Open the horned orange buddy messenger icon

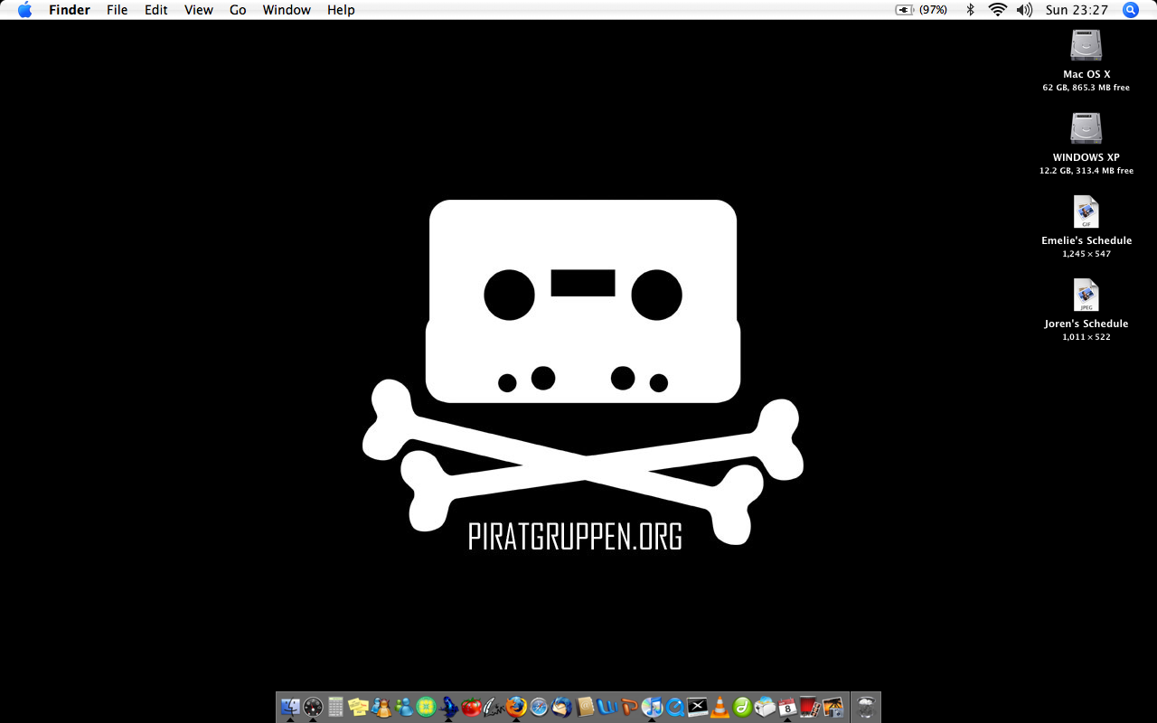(381, 707)
